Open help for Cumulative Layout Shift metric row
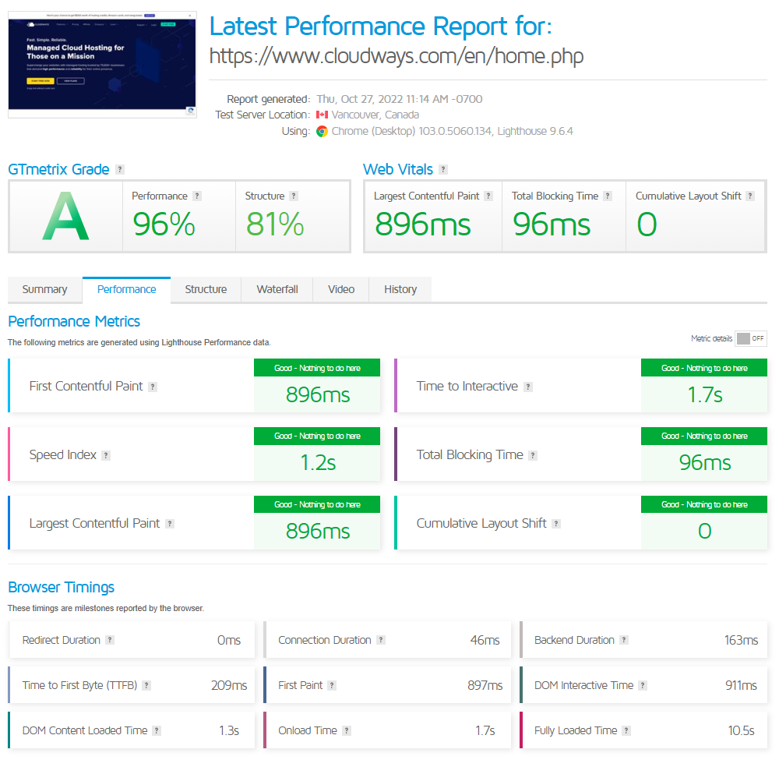The height and width of the screenshot is (767, 779). (x=556, y=524)
